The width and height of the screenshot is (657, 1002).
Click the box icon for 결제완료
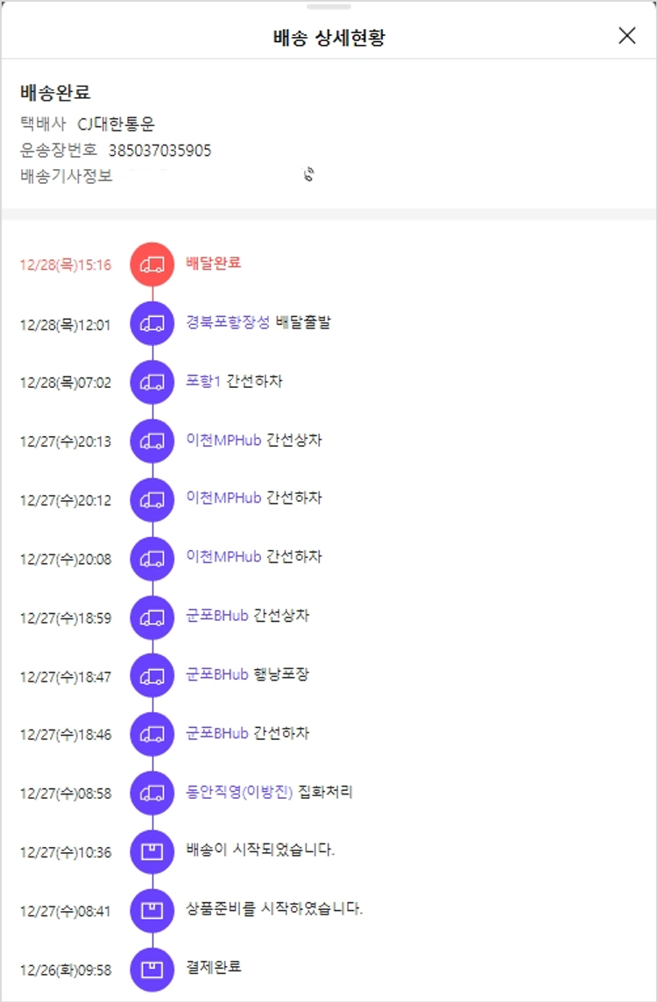point(152,969)
